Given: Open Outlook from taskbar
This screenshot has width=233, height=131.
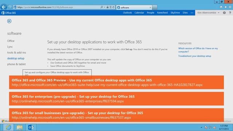Looking at the screenshot, I should [31, 127].
